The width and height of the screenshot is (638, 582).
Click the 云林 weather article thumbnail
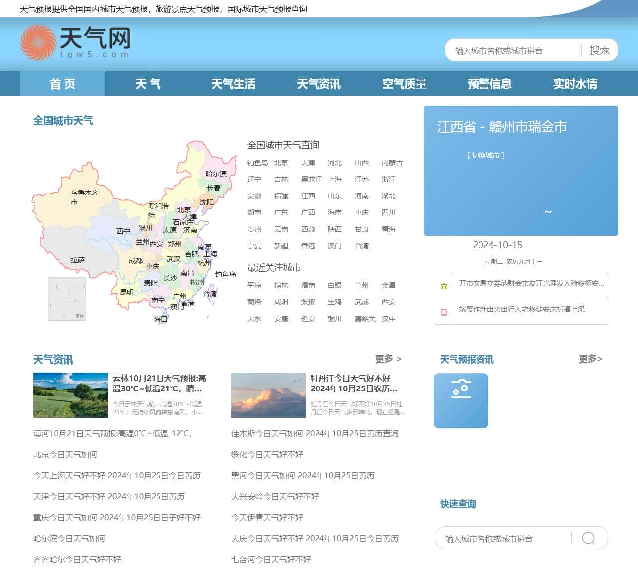(x=70, y=395)
